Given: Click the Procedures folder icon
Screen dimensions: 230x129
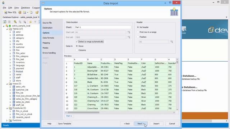Looking at the screenshot, I should click(x=10, y=108).
